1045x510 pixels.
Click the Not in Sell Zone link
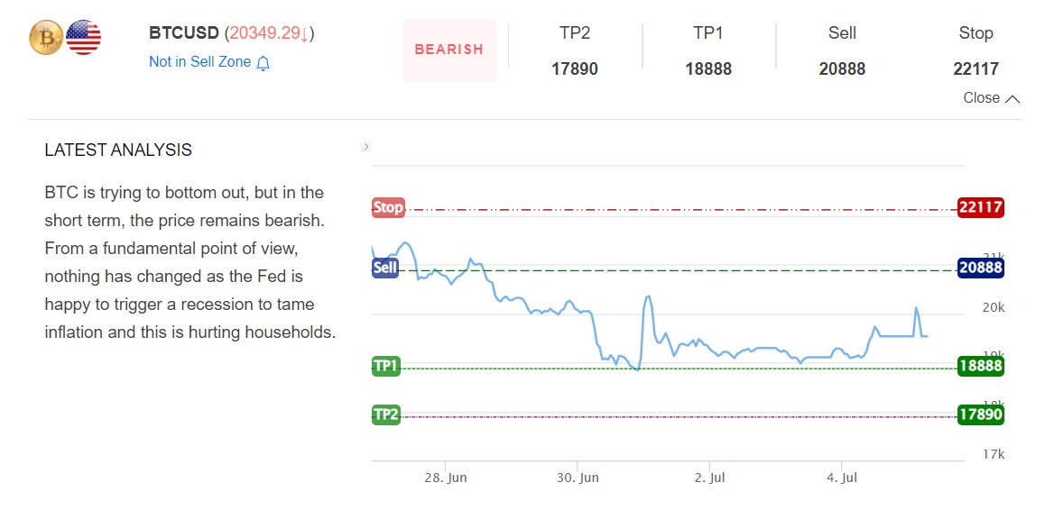[x=200, y=62]
